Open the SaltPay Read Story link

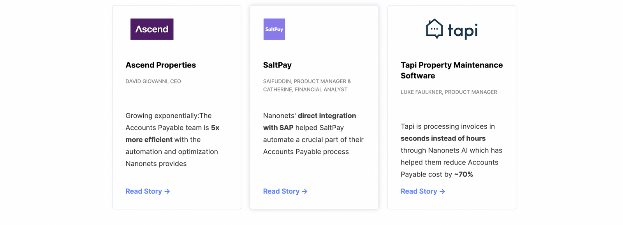pyautogui.click(x=281, y=191)
